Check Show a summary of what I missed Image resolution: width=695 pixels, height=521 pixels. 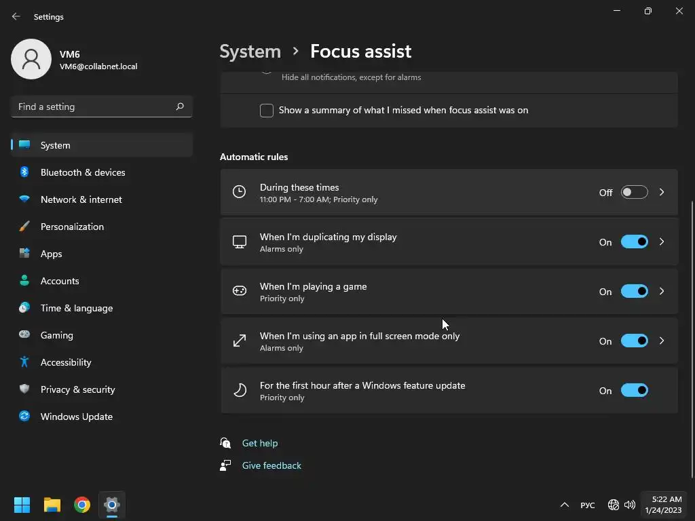pos(267,111)
